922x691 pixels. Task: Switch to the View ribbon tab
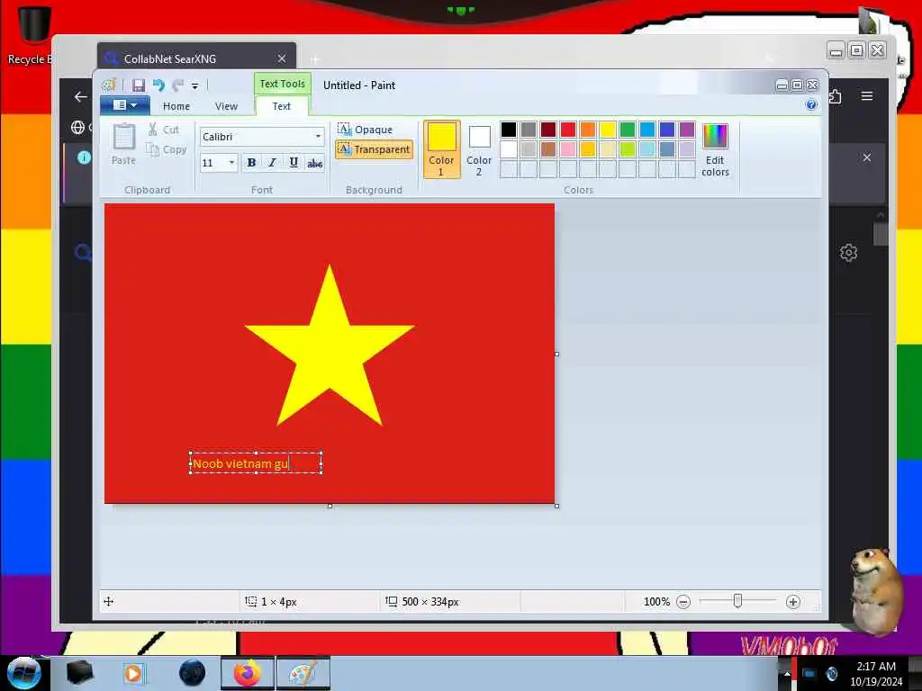(x=226, y=106)
